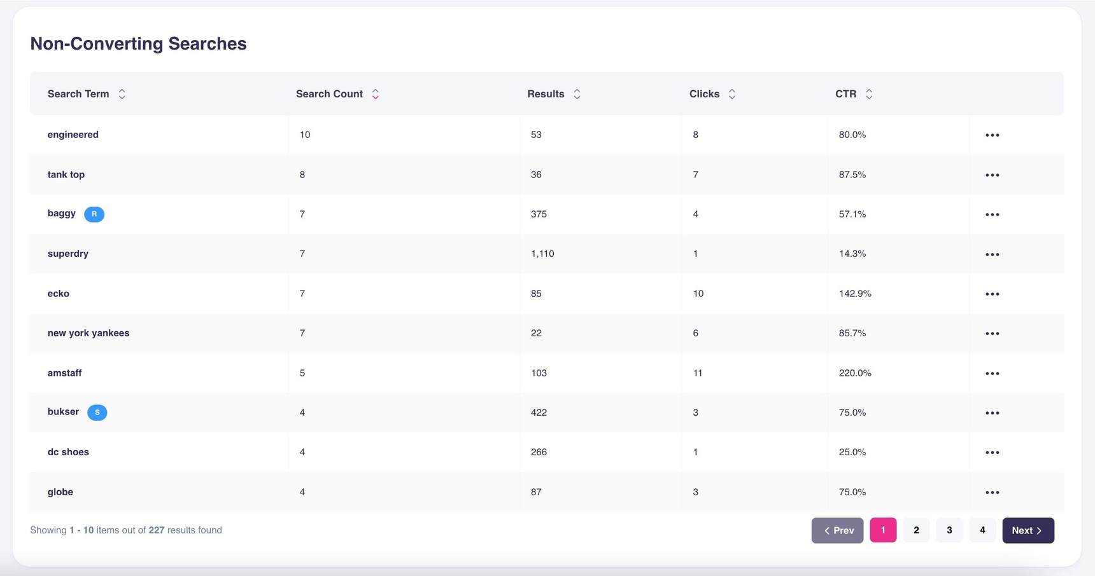Open more options for tank top row
This screenshot has width=1095, height=576.
pyautogui.click(x=992, y=175)
